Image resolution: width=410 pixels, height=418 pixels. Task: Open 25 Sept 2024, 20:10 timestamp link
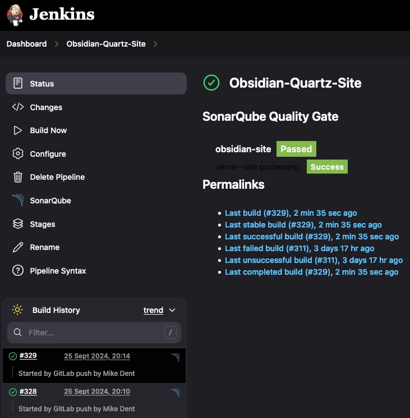97,392
